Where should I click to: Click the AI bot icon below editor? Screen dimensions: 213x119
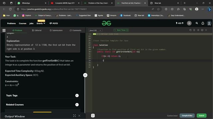click(93, 115)
